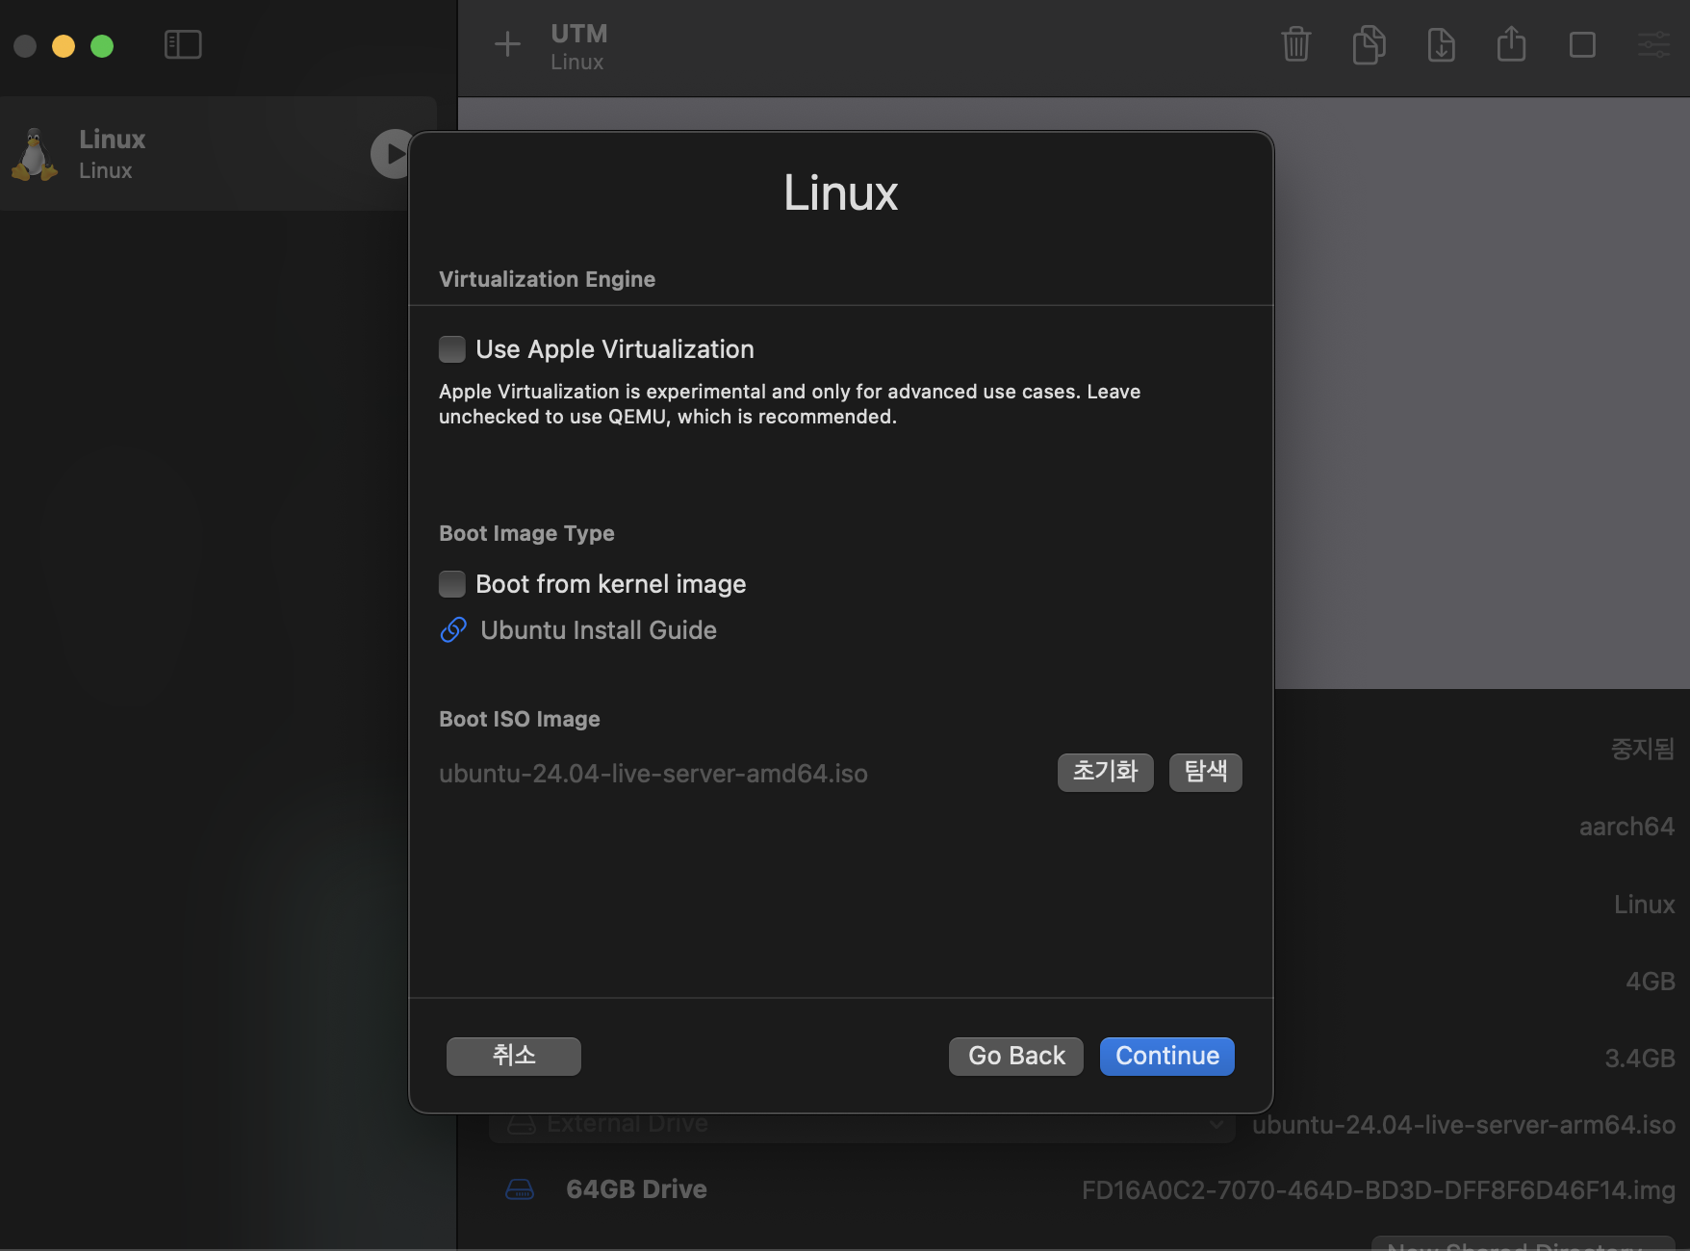Click the 64GB Drive label
The image size is (1690, 1251).
(637, 1189)
